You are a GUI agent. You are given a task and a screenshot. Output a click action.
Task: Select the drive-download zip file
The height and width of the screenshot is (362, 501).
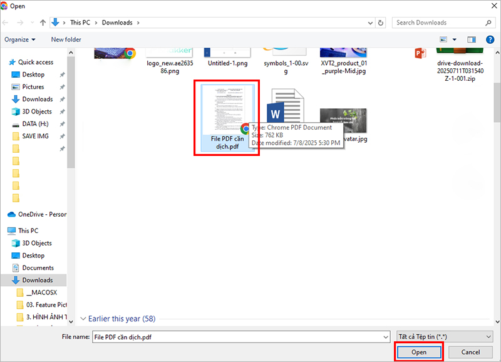[460, 65]
